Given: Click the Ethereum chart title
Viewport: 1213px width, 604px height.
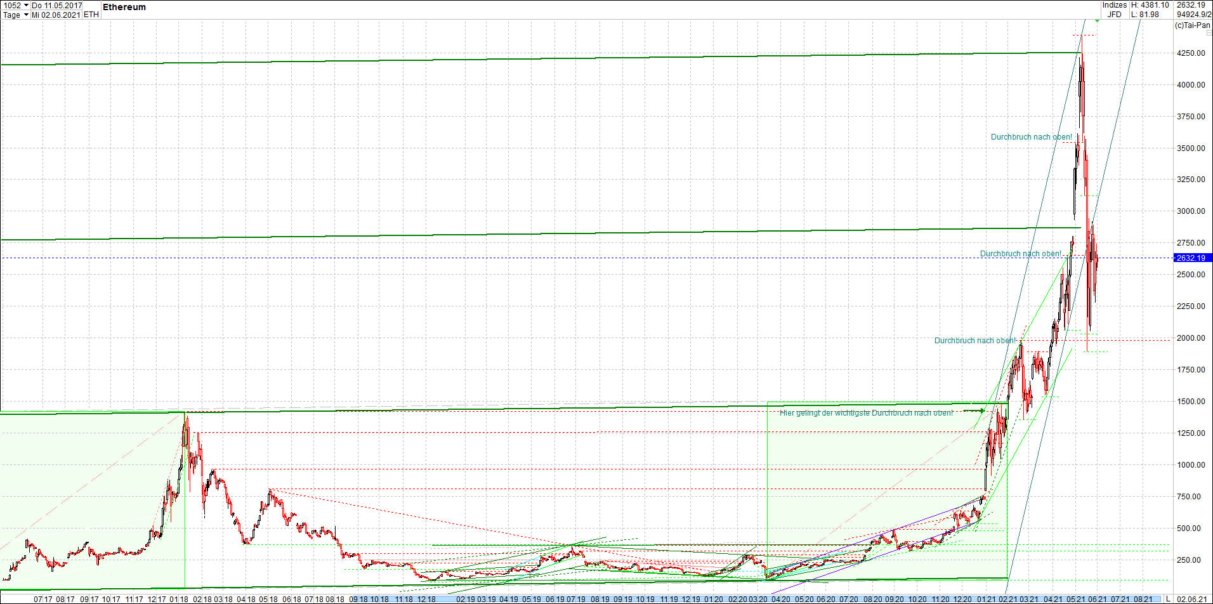Looking at the screenshot, I should [124, 7].
